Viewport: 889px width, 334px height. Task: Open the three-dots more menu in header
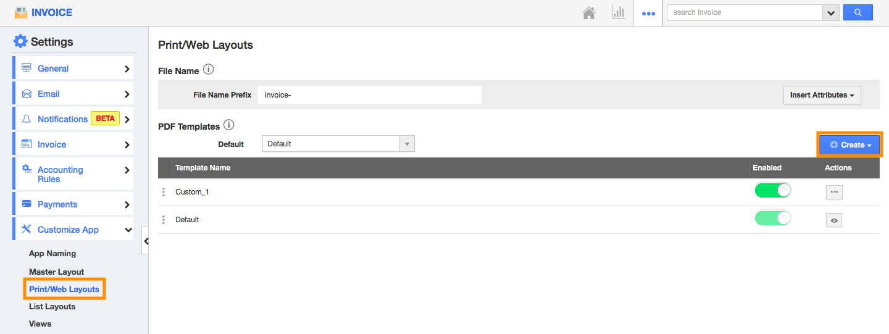coord(648,13)
